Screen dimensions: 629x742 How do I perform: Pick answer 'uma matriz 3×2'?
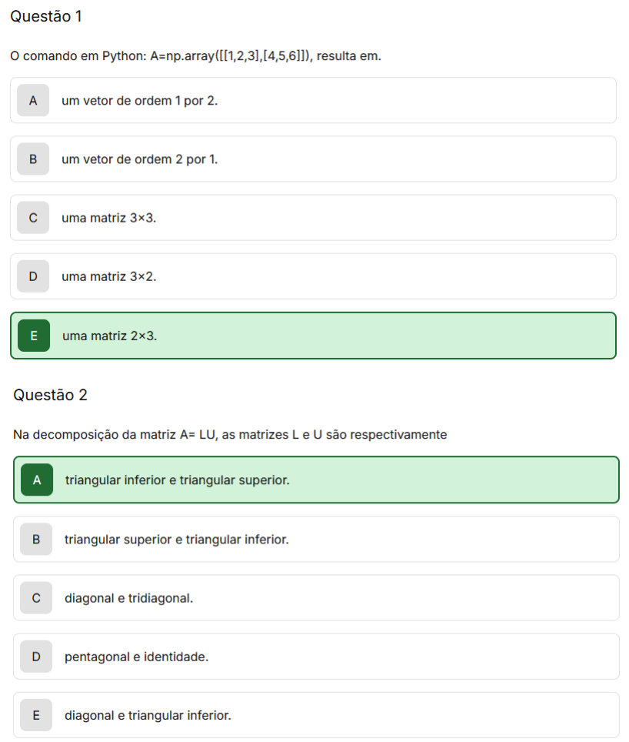coord(313,276)
